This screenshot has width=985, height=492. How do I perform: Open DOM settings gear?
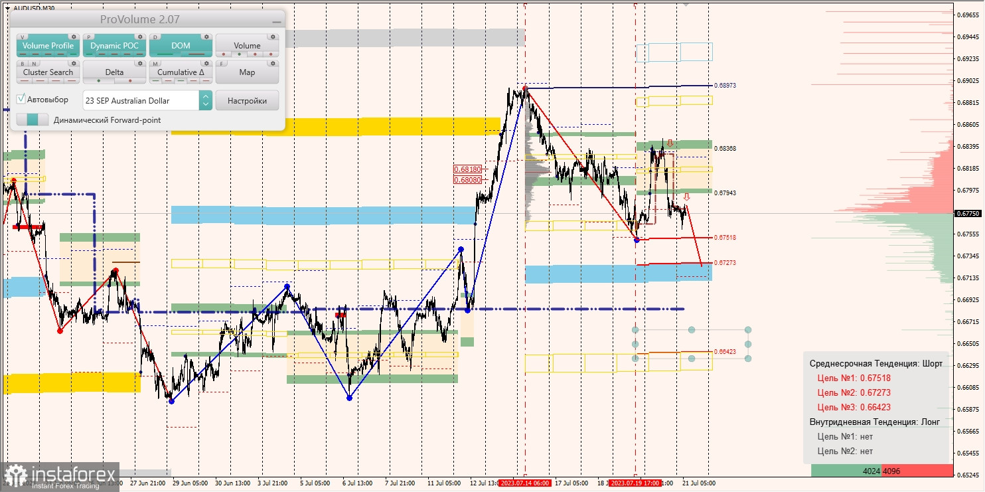[206, 37]
